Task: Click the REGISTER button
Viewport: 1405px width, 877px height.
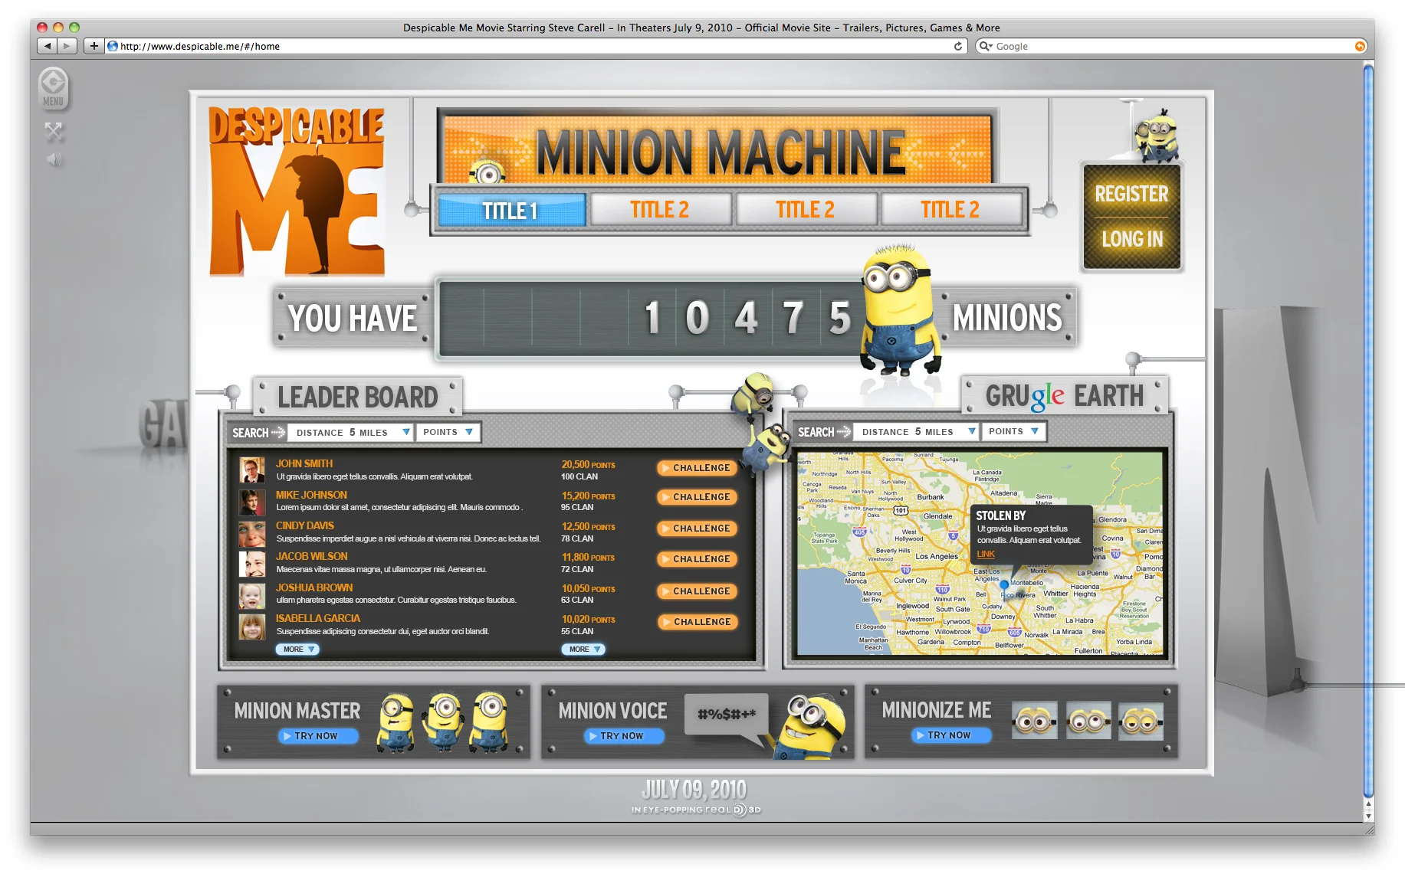Action: [1131, 194]
